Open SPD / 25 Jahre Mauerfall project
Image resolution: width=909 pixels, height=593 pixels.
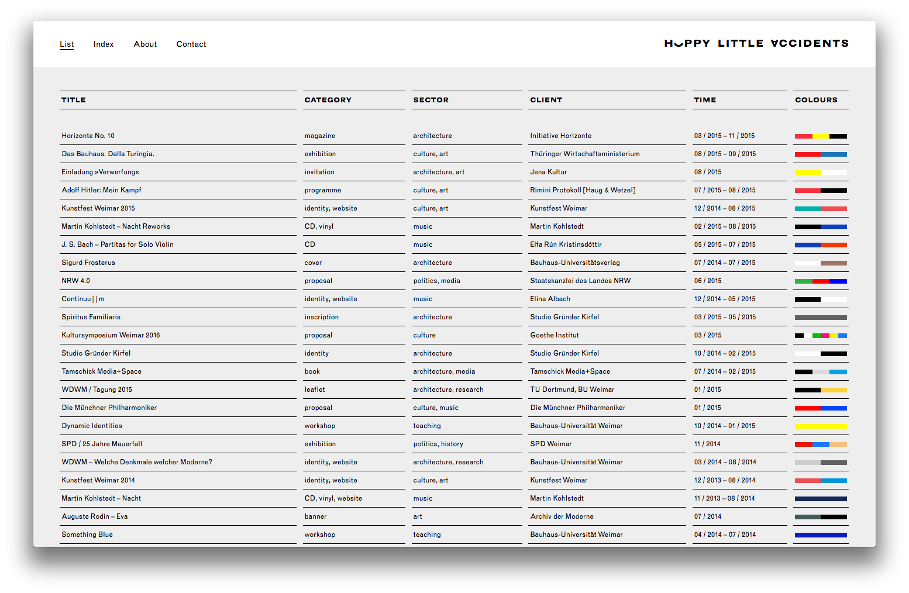pos(102,444)
